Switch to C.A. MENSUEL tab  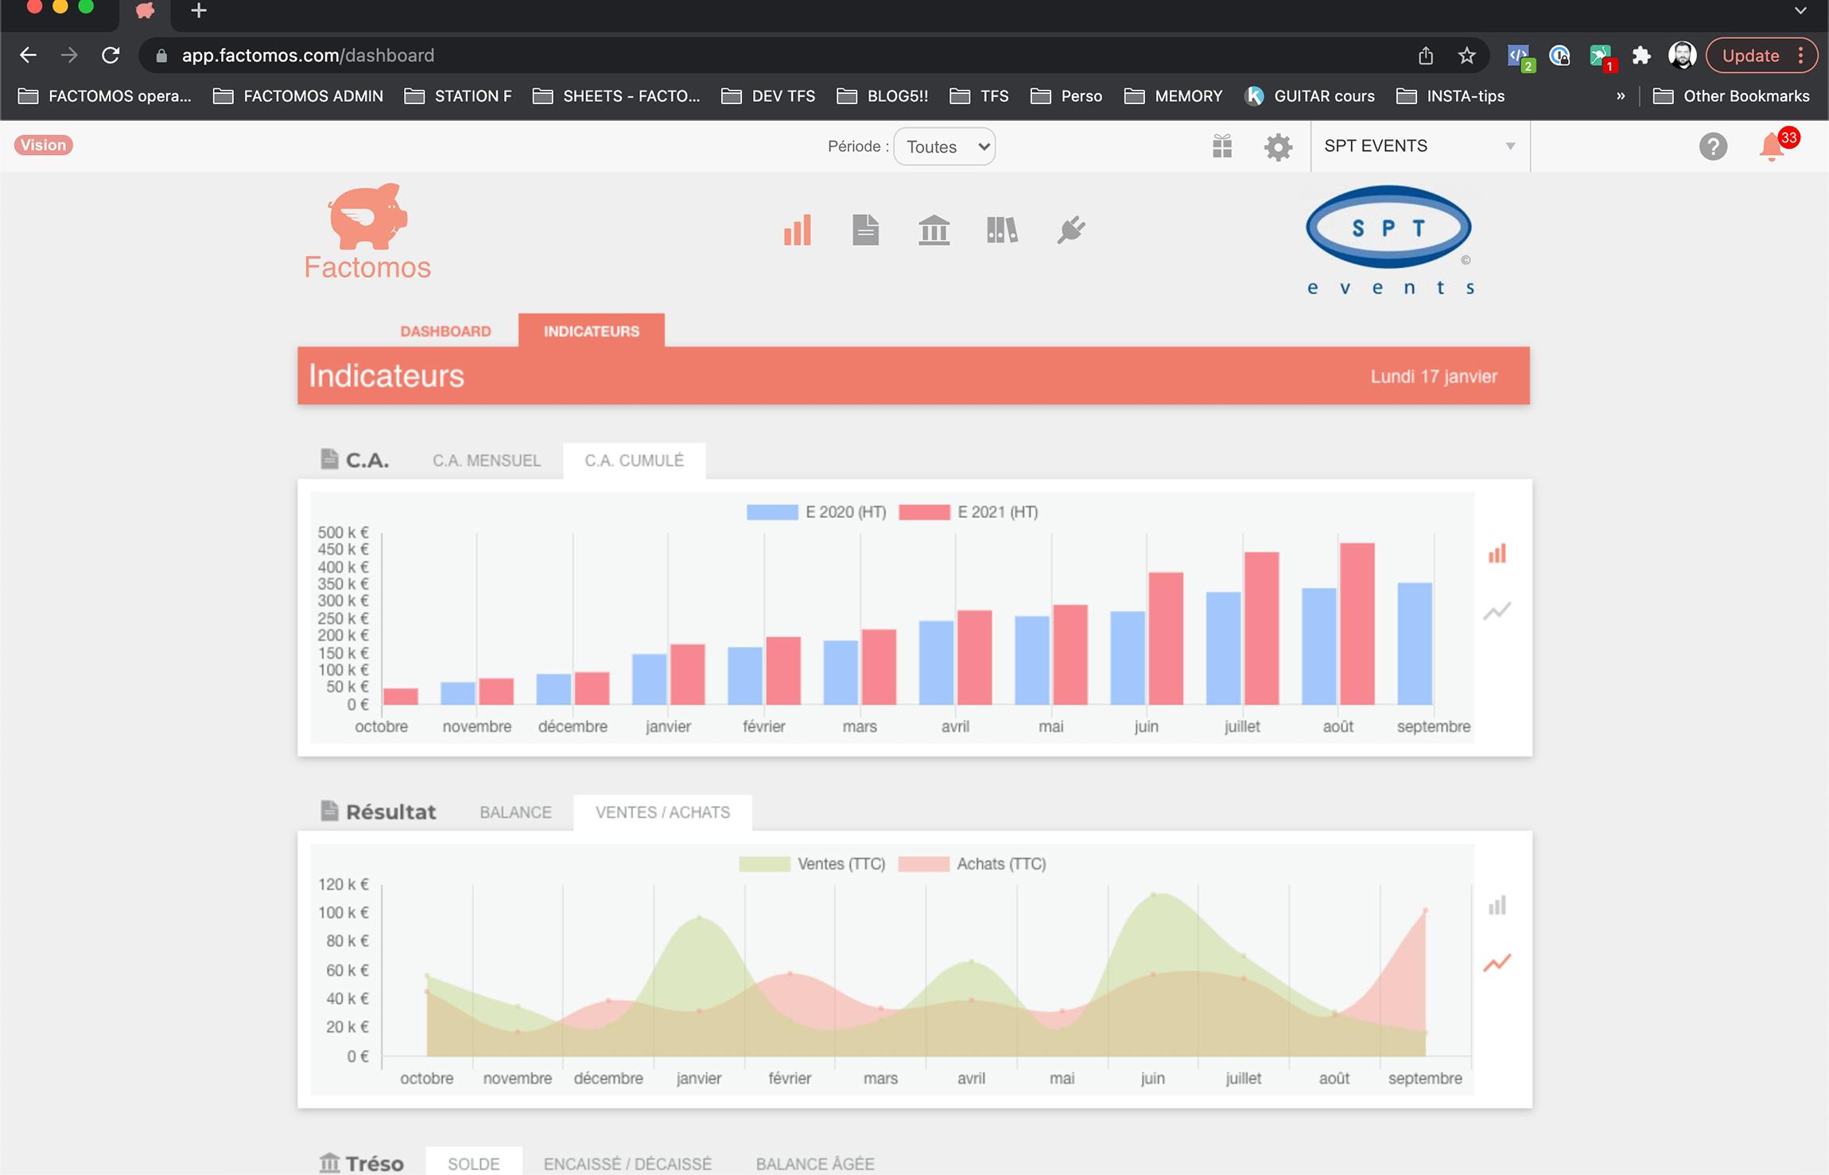(485, 460)
